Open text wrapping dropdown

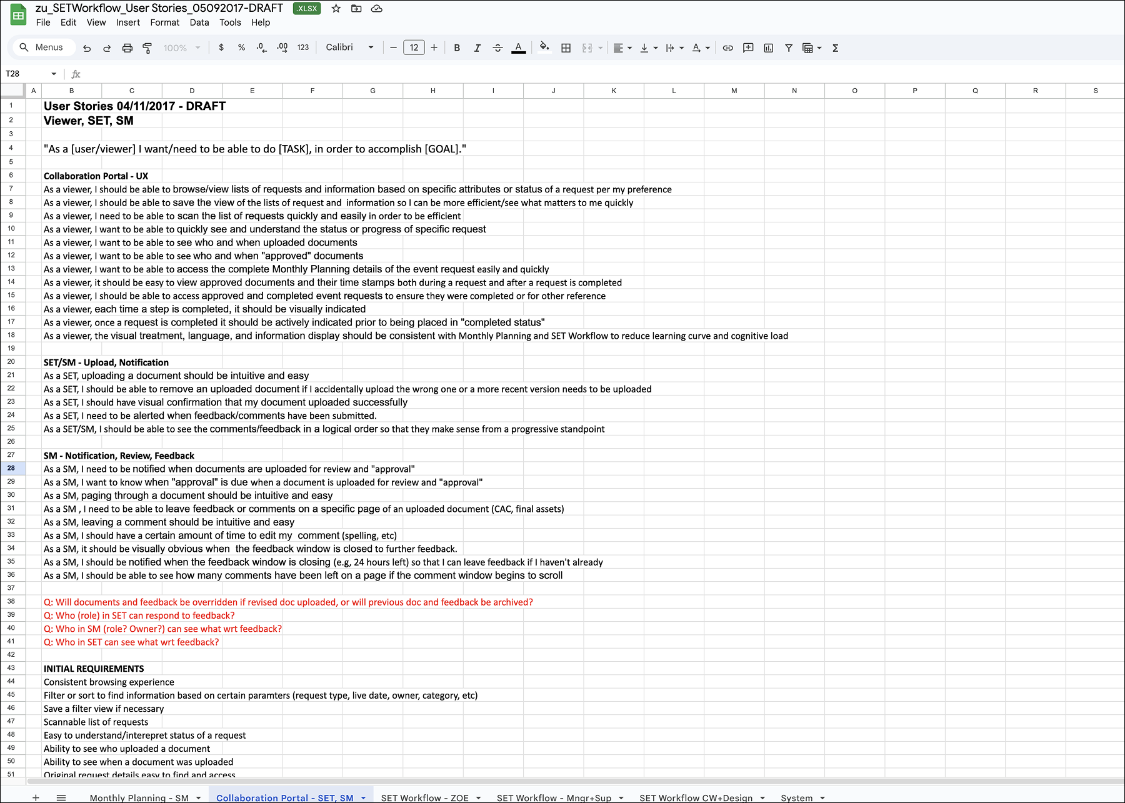pos(674,48)
